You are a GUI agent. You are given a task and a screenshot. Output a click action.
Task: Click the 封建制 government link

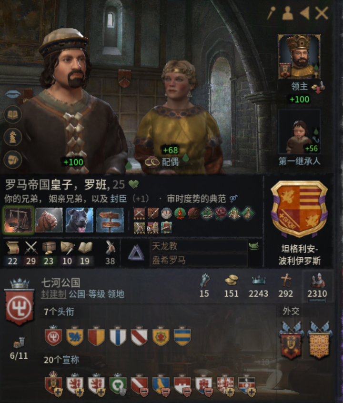[53, 294]
